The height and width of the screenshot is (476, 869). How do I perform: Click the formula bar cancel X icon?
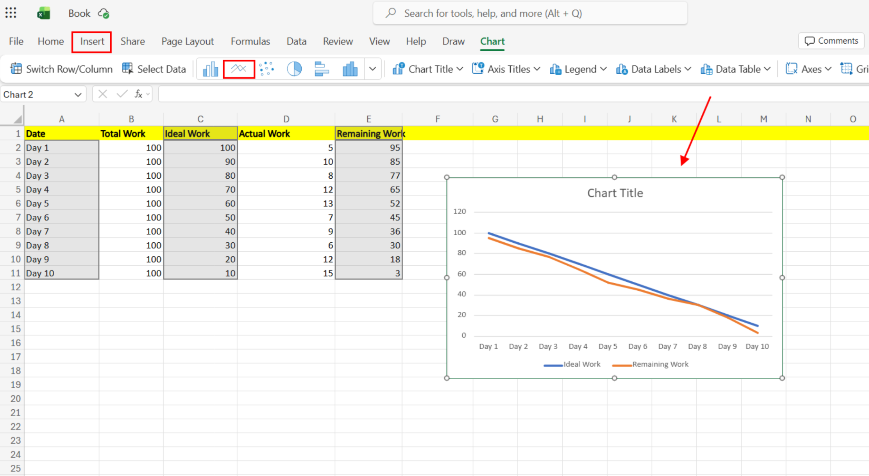(x=102, y=94)
